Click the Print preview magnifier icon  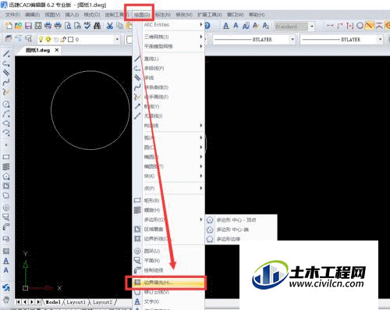[x=68, y=26]
